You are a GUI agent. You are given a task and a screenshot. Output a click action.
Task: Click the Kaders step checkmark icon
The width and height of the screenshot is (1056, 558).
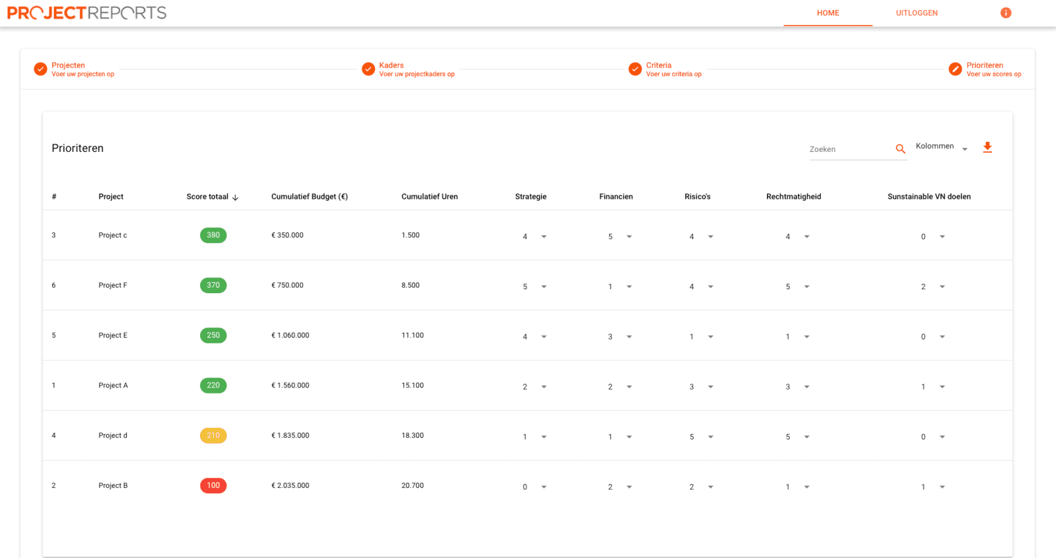[368, 69]
